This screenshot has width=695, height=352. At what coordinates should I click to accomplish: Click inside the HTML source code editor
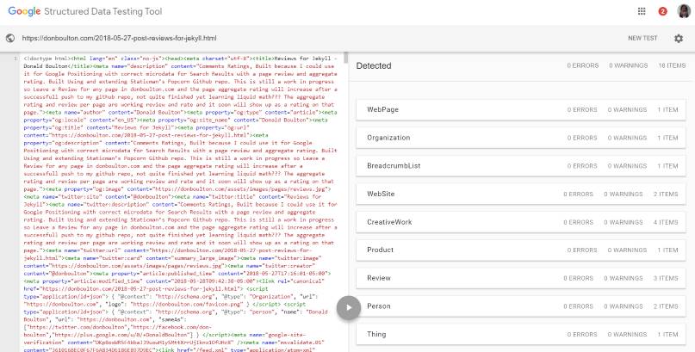[x=181, y=202]
